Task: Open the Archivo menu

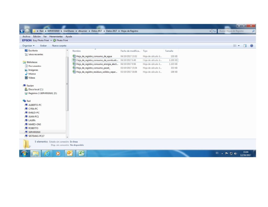Action: coord(26,36)
